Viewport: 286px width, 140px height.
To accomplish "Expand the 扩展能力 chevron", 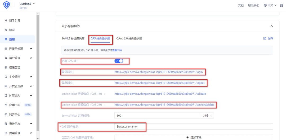I will point(31,96).
